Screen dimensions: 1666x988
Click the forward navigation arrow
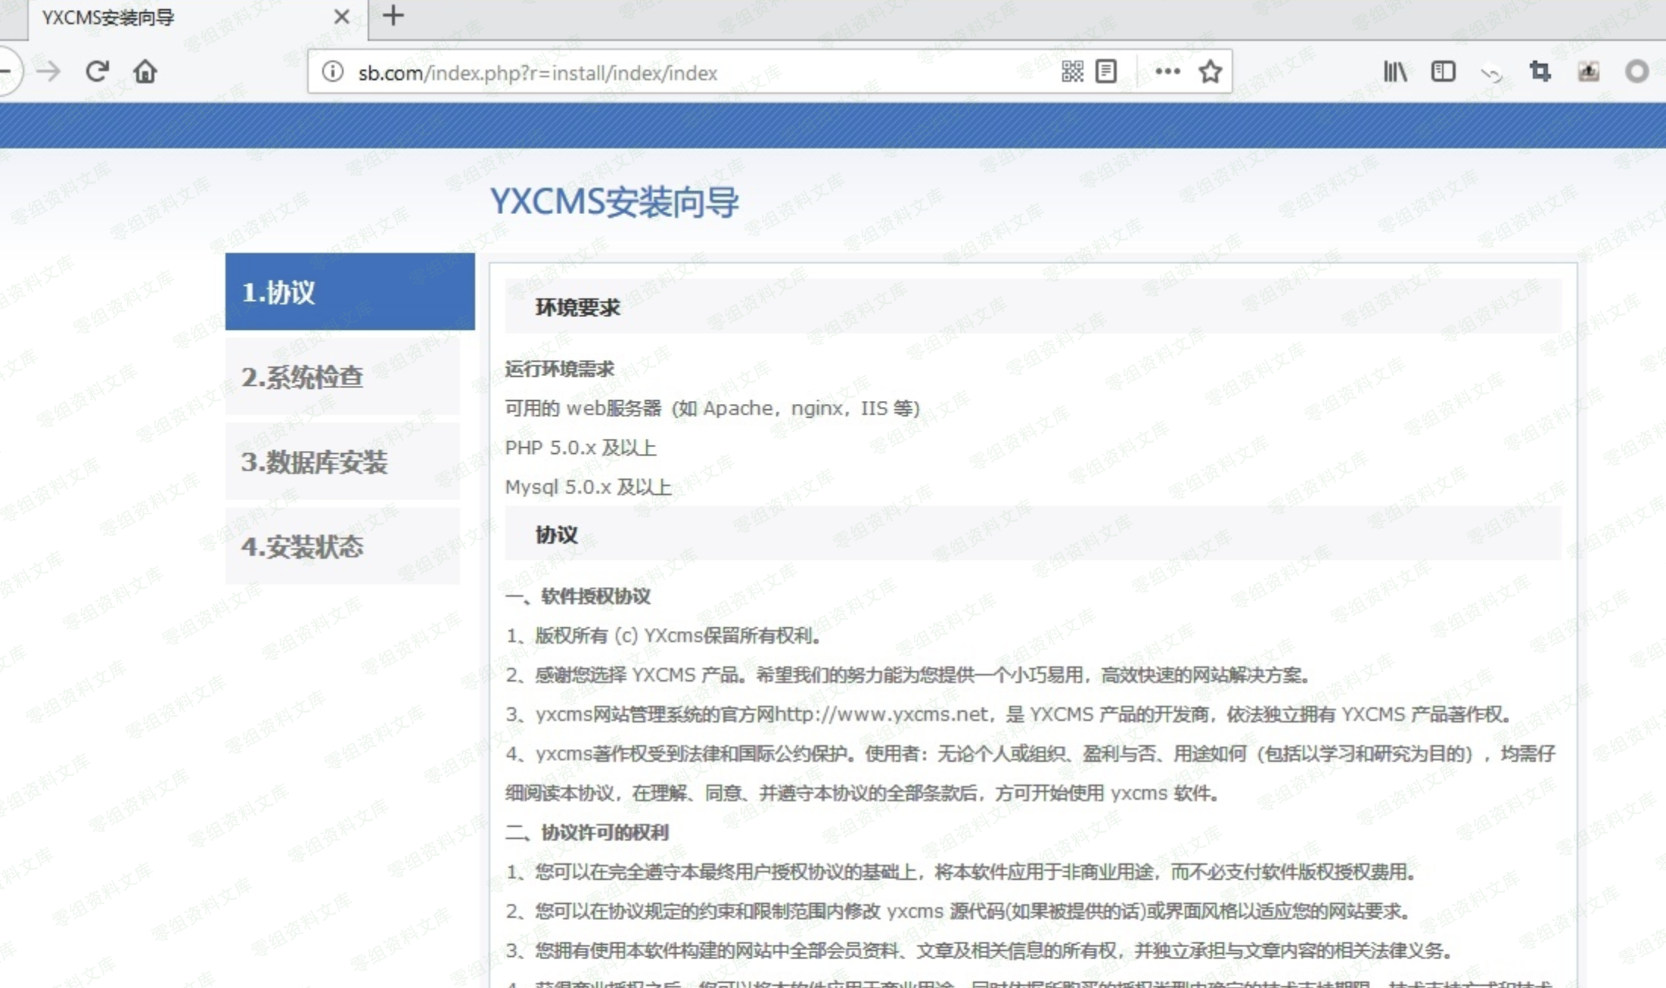click(x=49, y=72)
